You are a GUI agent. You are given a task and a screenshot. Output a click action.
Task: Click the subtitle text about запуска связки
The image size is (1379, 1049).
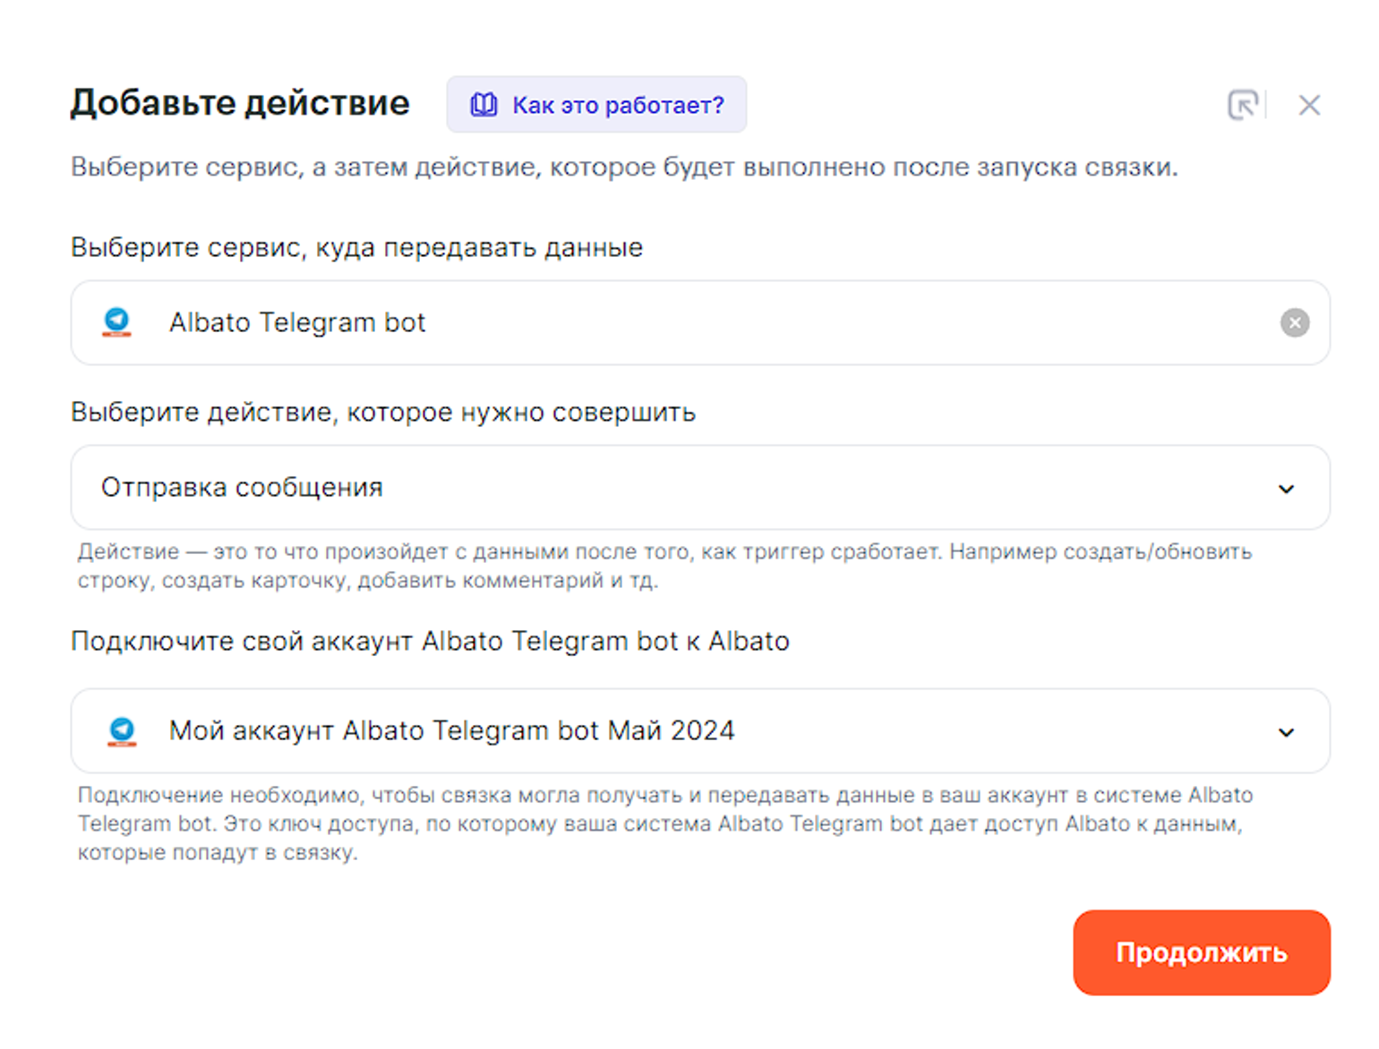pos(624,167)
